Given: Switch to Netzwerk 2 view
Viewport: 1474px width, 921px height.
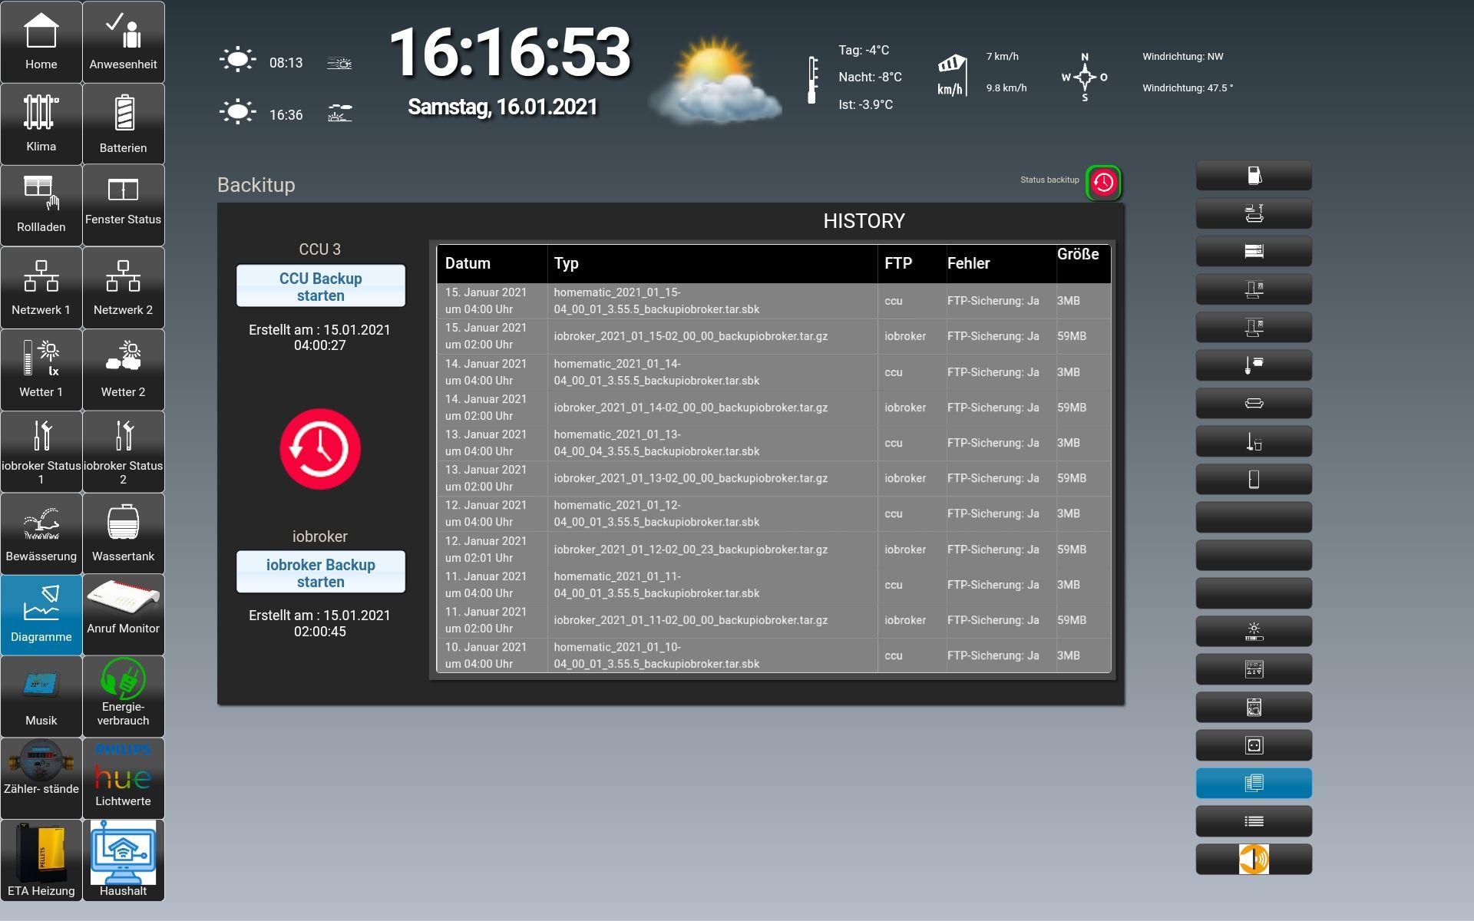Looking at the screenshot, I should 123,288.
